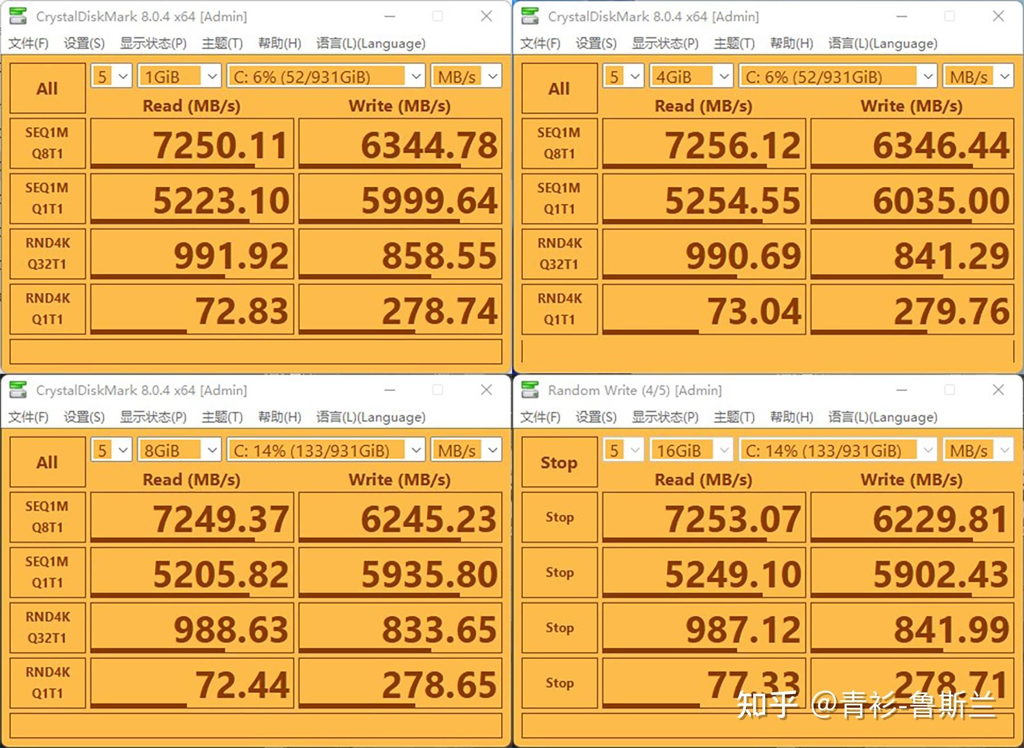Open 帮助(H) menu in 8GiB window
Image resolution: width=1024 pixels, height=748 pixels.
(x=279, y=417)
